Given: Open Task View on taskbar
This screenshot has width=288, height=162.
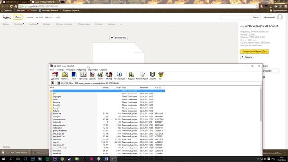Looking at the screenshot, I should coord(18,159).
